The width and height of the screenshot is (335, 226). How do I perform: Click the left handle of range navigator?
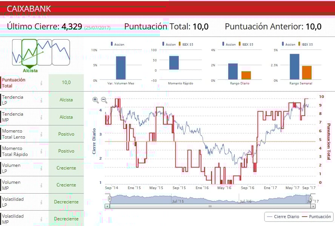(x=109, y=199)
